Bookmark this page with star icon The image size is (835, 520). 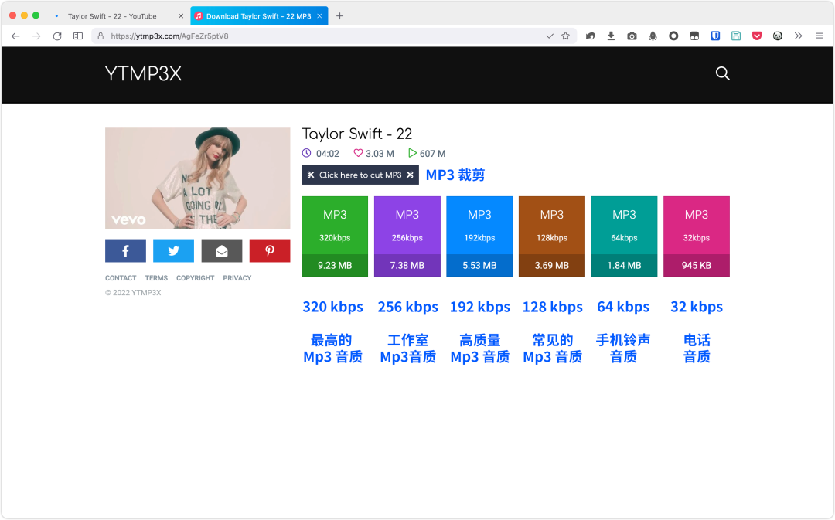[x=565, y=36]
